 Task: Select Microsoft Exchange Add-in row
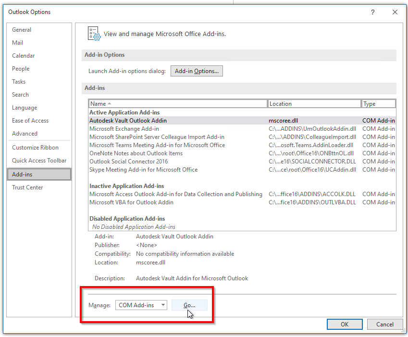242,129
